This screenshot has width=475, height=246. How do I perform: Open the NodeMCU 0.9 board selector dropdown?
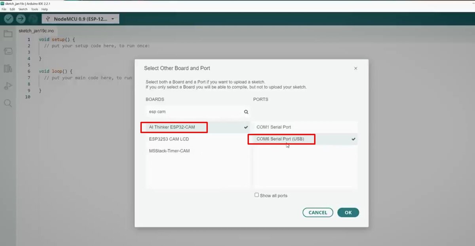[80, 19]
